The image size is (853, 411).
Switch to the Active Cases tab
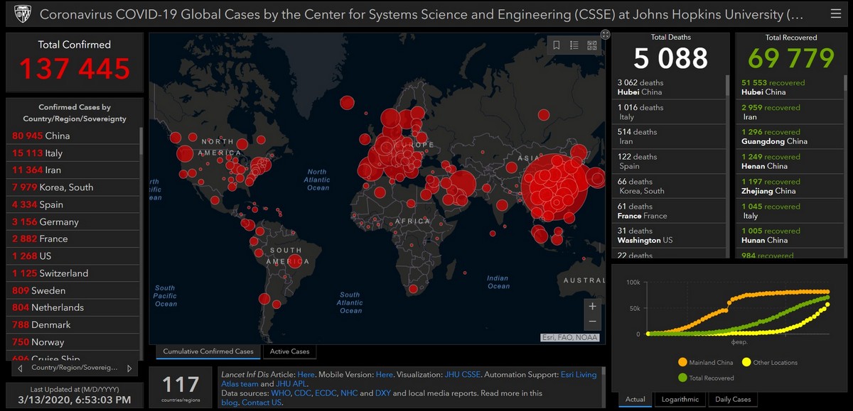coord(290,351)
